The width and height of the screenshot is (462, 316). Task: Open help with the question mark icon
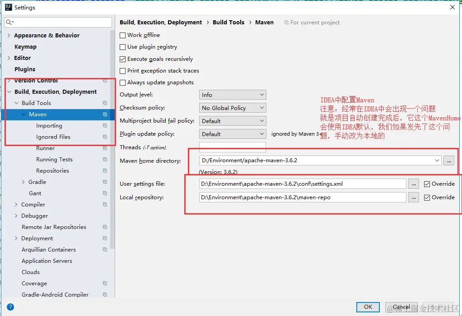pyautogui.click(x=10, y=307)
